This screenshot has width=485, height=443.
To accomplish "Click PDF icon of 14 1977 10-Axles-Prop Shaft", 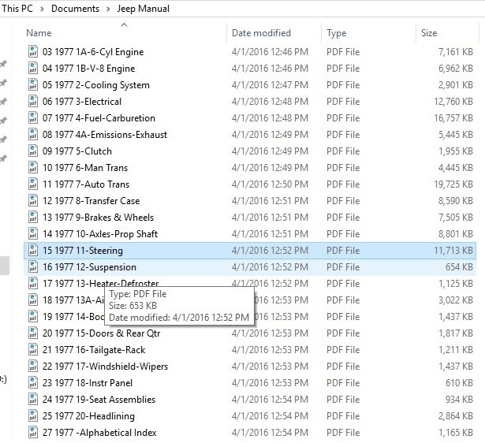I will (33, 233).
